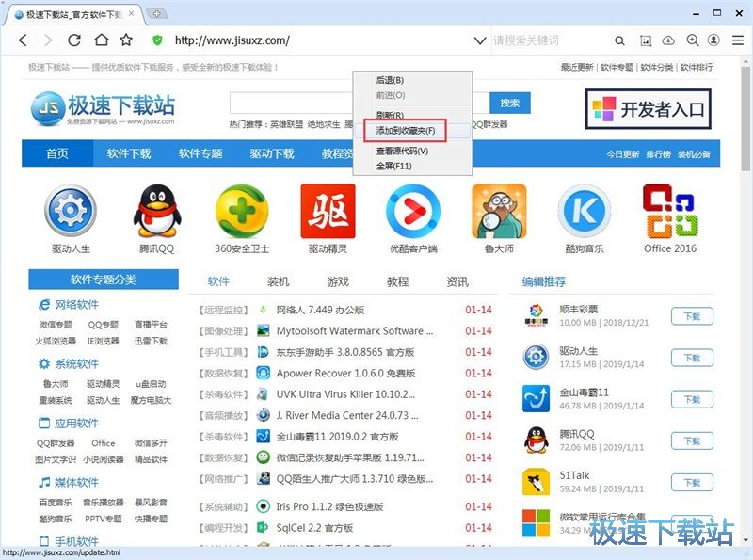753x560 pixels.
Task: Click the site search input box
Action: coord(360,103)
